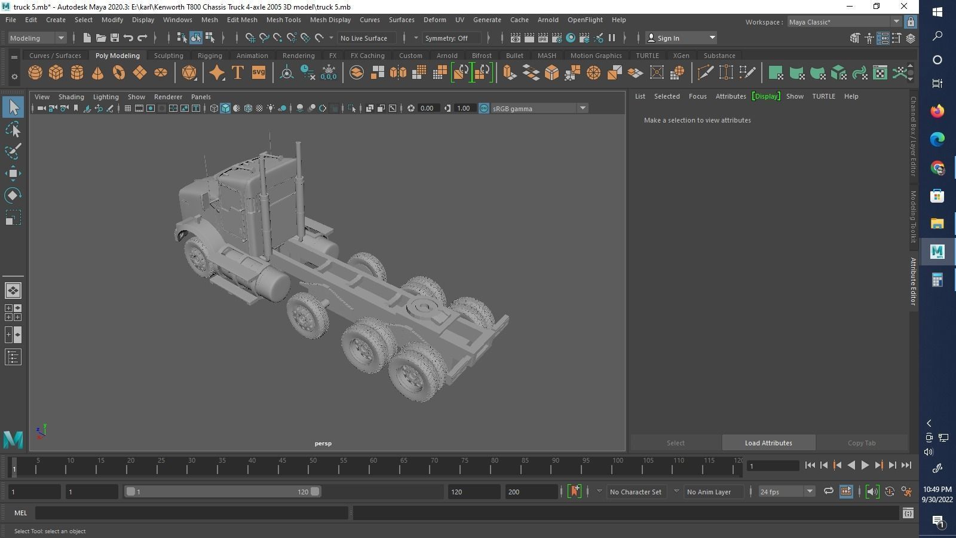The height and width of the screenshot is (538, 956).
Task: Click the Mirror shelf icon
Action: pyautogui.click(x=398, y=73)
